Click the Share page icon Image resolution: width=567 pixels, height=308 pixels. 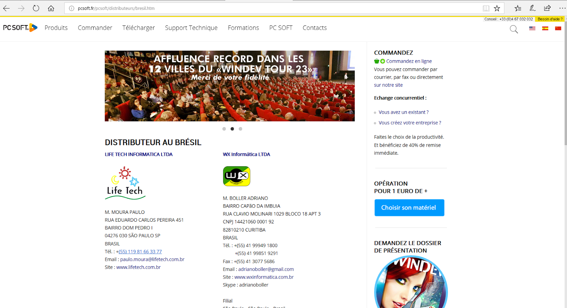coord(548,8)
